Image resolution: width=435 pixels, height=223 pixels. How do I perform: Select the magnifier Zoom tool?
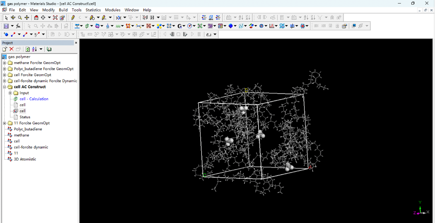[20, 17]
